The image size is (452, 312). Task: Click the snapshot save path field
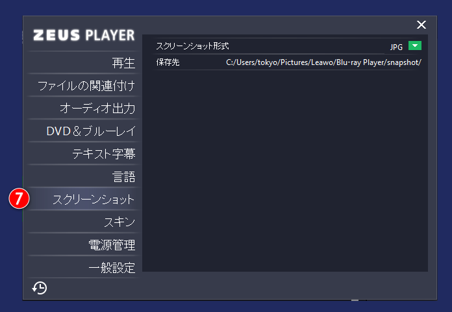coord(323,62)
